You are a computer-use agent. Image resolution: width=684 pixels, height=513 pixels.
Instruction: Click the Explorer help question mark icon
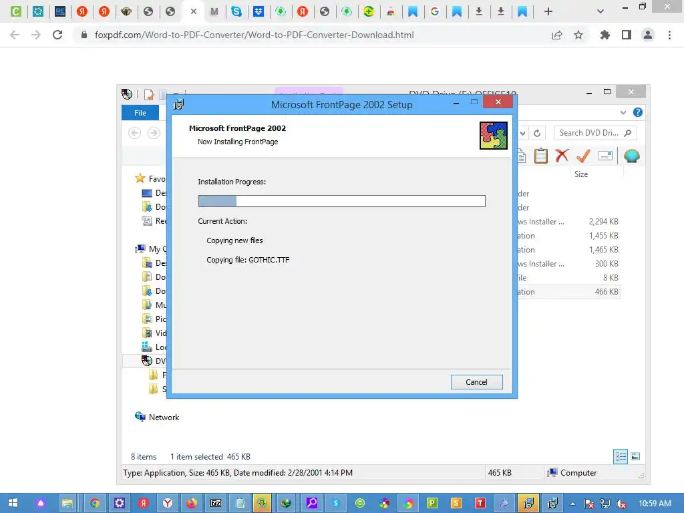[x=638, y=112]
